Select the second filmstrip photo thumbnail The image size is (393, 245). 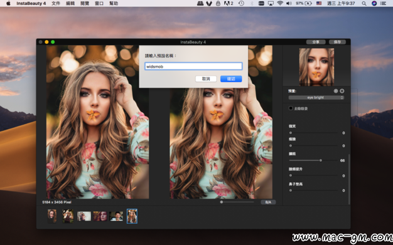[x=68, y=216]
